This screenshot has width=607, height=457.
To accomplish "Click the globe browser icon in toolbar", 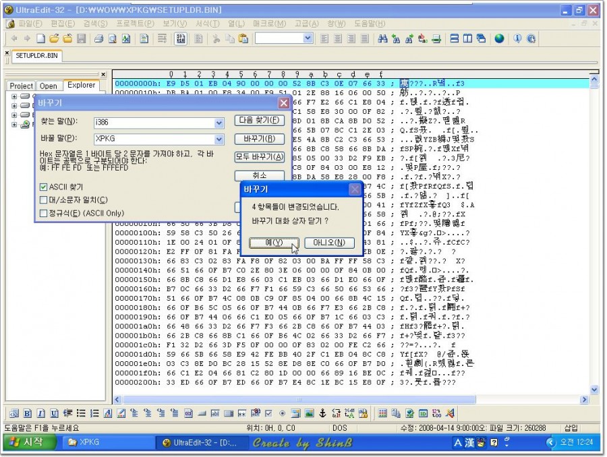I will (499, 38).
